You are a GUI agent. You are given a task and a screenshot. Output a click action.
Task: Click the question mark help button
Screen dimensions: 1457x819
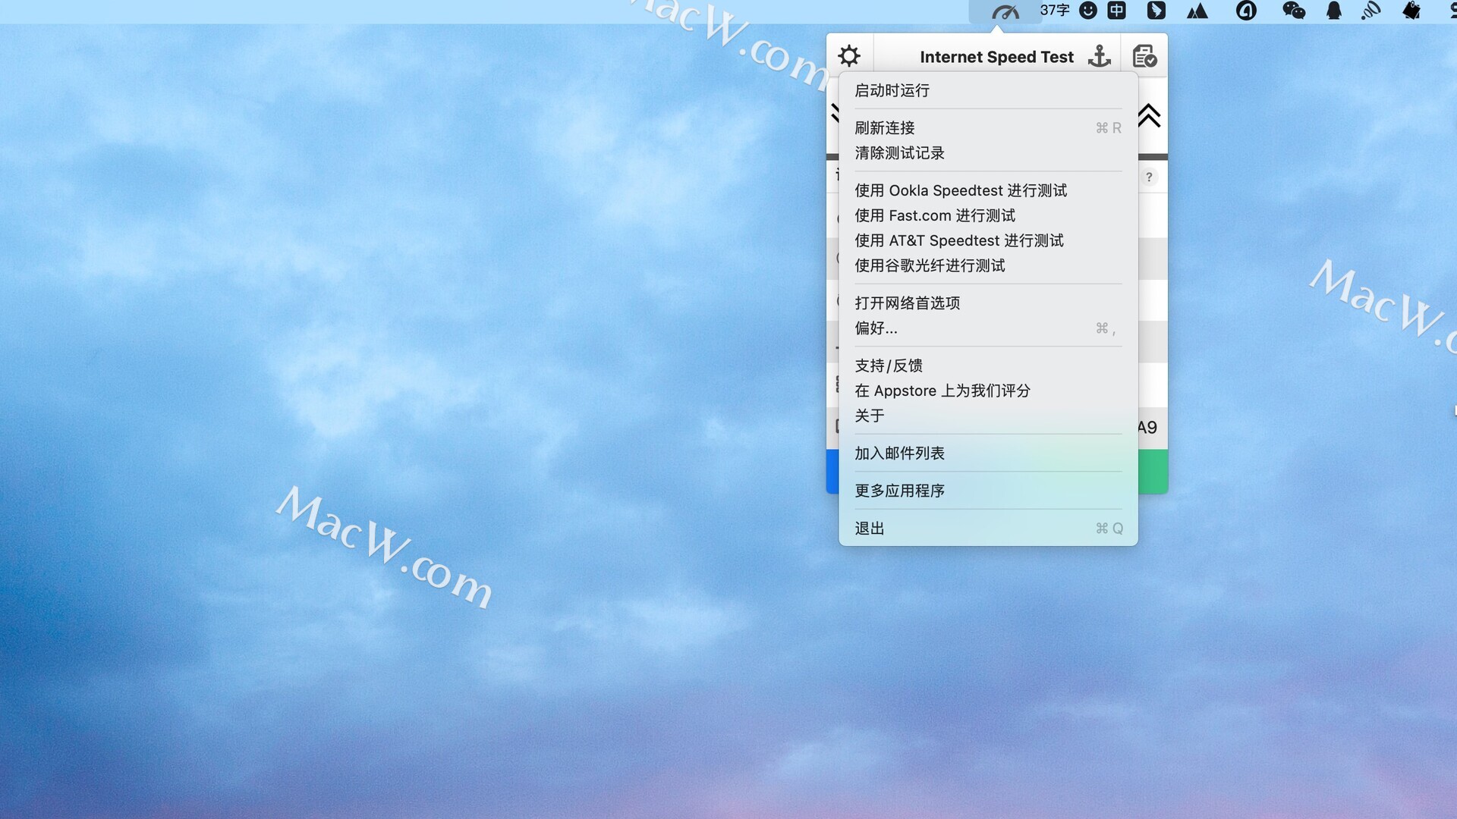pyautogui.click(x=1149, y=177)
